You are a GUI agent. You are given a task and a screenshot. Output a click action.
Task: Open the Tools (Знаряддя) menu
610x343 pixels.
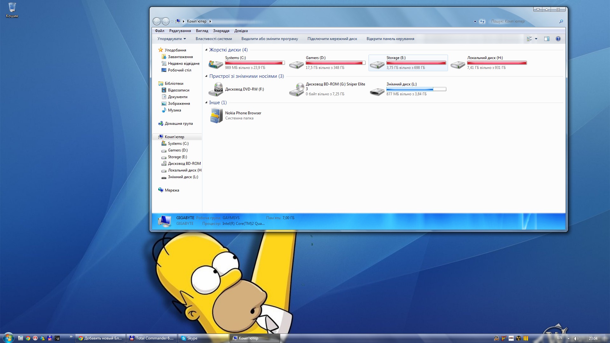[221, 31]
